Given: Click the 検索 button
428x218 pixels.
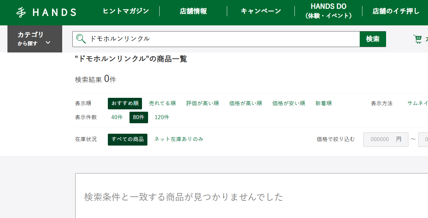Looking at the screenshot, I should (373, 39).
